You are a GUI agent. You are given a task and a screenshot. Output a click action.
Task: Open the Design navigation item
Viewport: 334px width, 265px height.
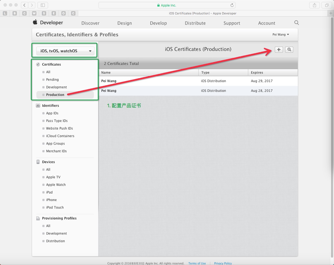pos(125,23)
